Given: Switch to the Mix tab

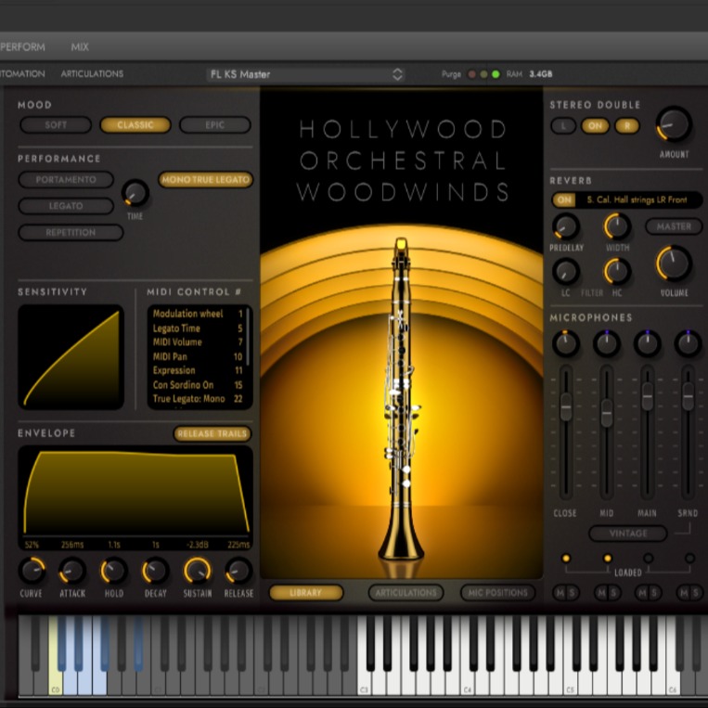Looking at the screenshot, I should 80,46.
